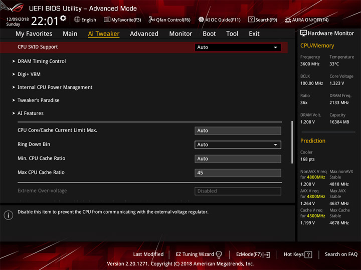
Task: Click the 100.00 MHz BCLK value
Action: pos(311,83)
